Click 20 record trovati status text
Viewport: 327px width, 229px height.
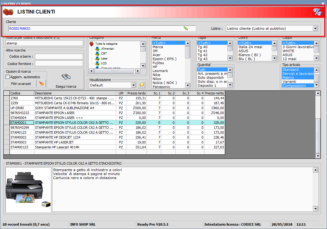(x=26, y=224)
